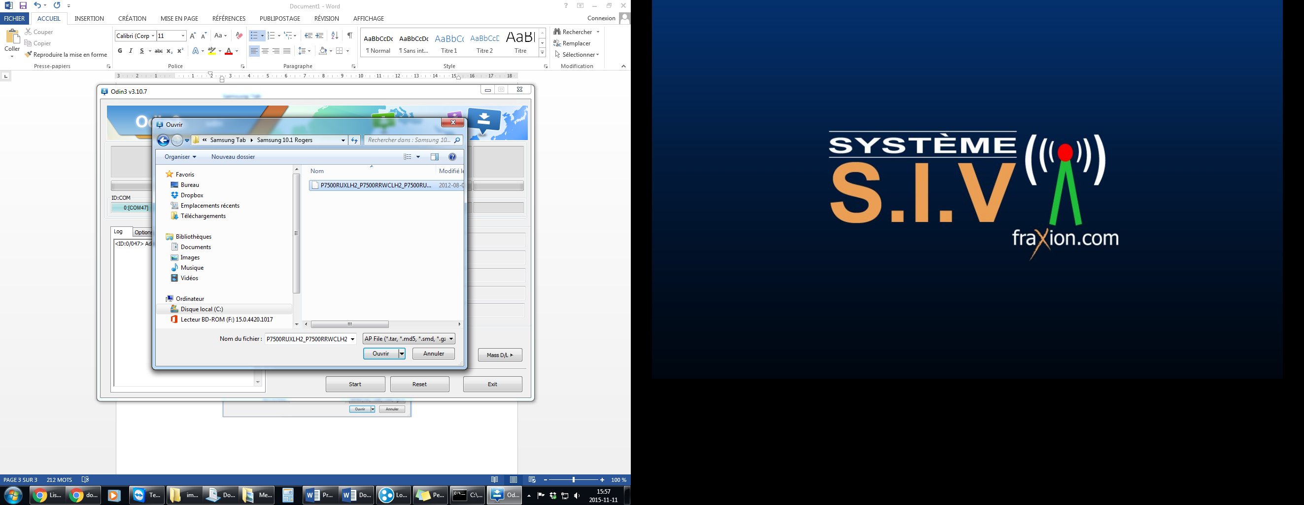Switch to the INSERTION ribbon tab

(x=89, y=19)
